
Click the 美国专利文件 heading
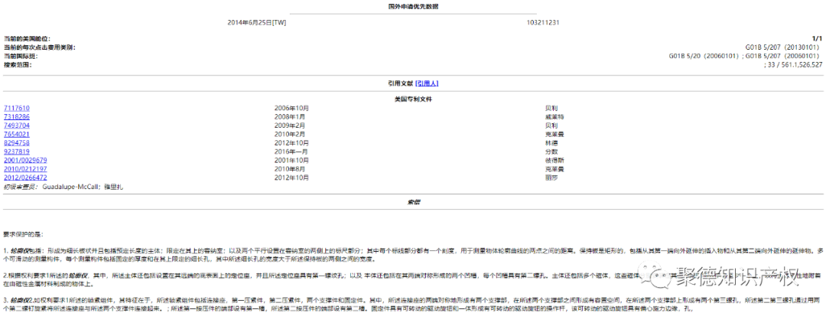tap(414, 99)
